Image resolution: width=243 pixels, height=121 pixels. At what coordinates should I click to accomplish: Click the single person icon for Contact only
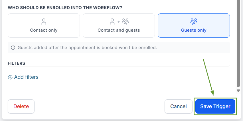click(x=44, y=21)
